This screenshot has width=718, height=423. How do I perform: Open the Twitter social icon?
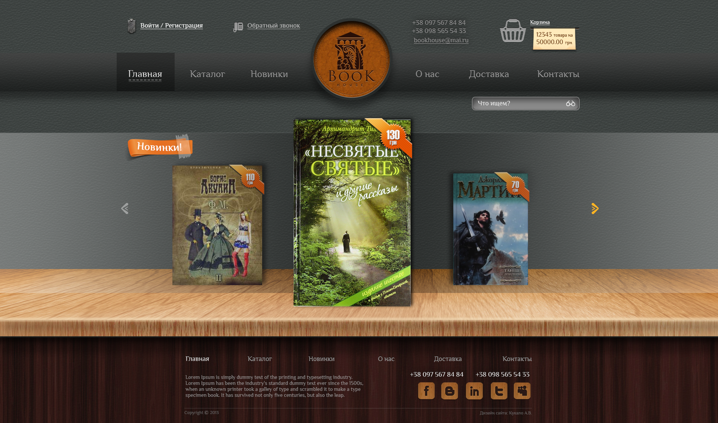(x=499, y=391)
